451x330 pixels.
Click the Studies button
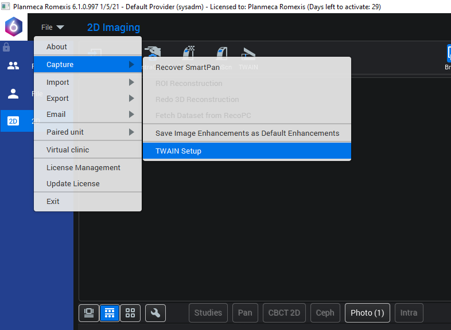(208, 313)
